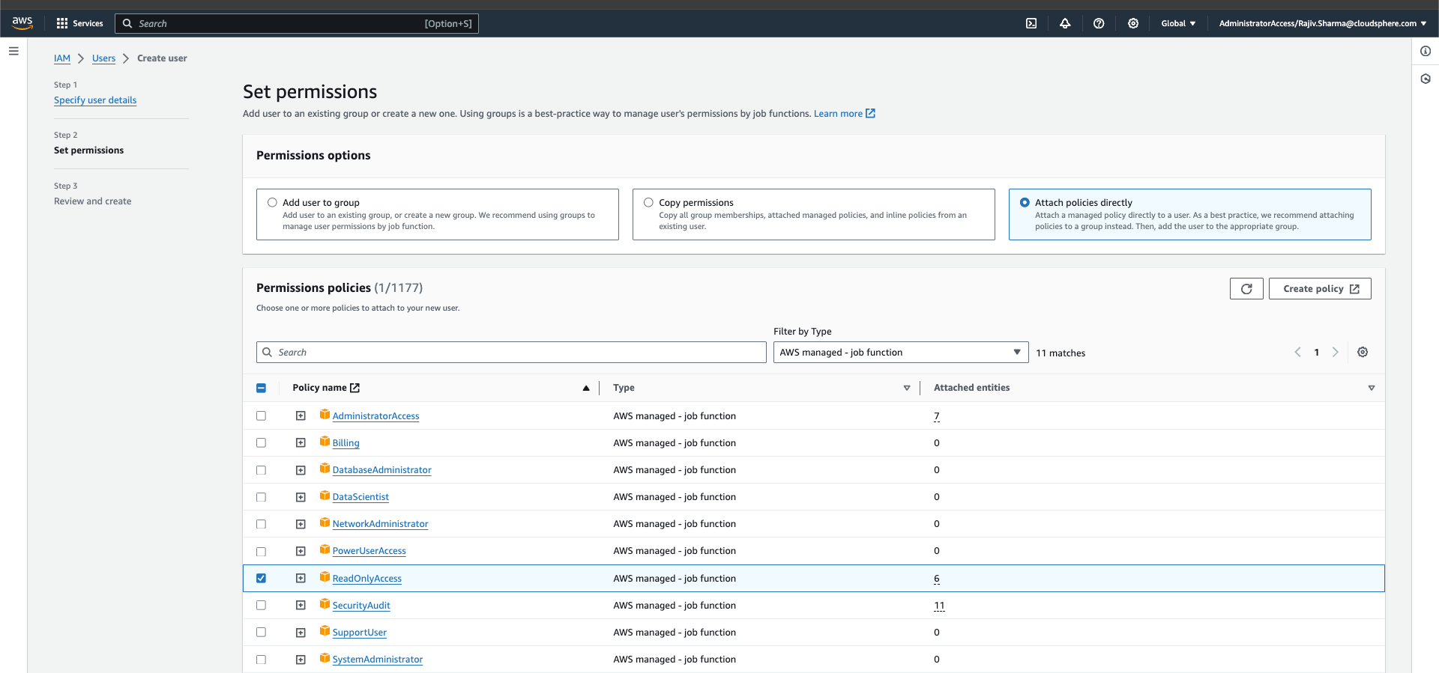Expand the AdministratorAccess policy details
This screenshot has height=673, width=1439.
click(x=301, y=415)
